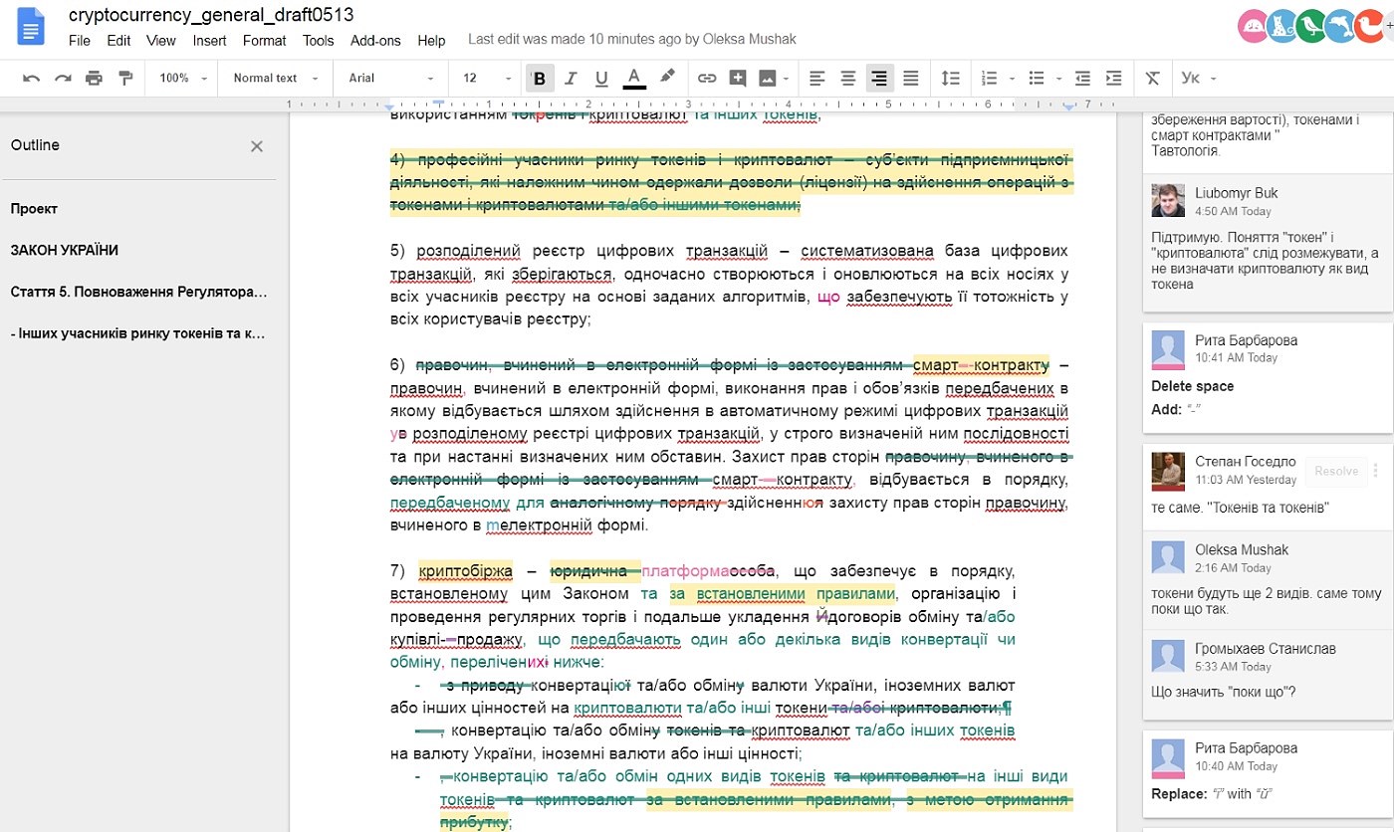Screen dimensions: 1394x832
Task: Close the Outline panel
Action: 257,146
